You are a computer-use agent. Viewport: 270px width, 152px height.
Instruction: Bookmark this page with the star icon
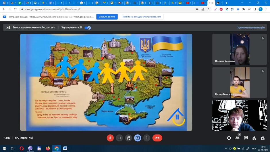[209, 9]
